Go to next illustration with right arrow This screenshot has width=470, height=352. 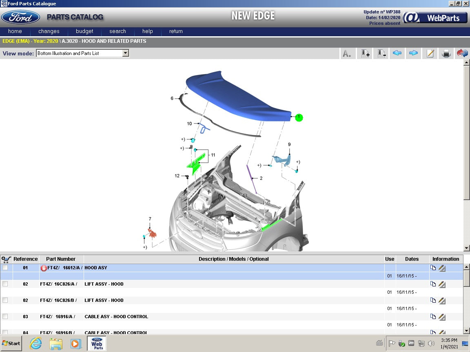coord(413,53)
